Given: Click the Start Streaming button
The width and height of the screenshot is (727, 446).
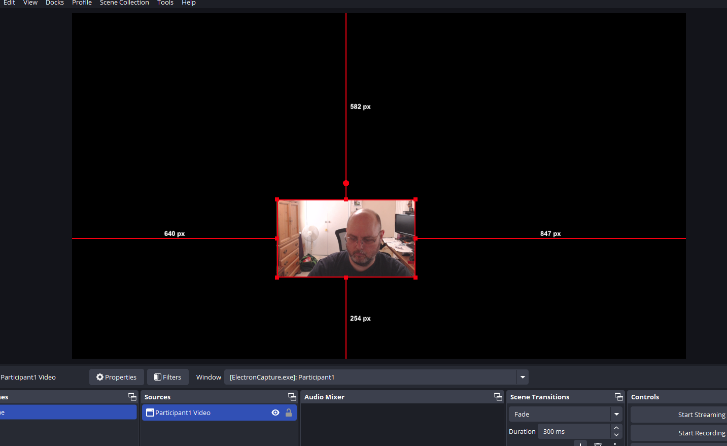Looking at the screenshot, I should pyautogui.click(x=679, y=415).
